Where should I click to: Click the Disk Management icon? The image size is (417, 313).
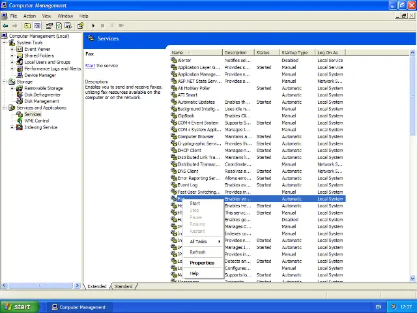[20, 101]
